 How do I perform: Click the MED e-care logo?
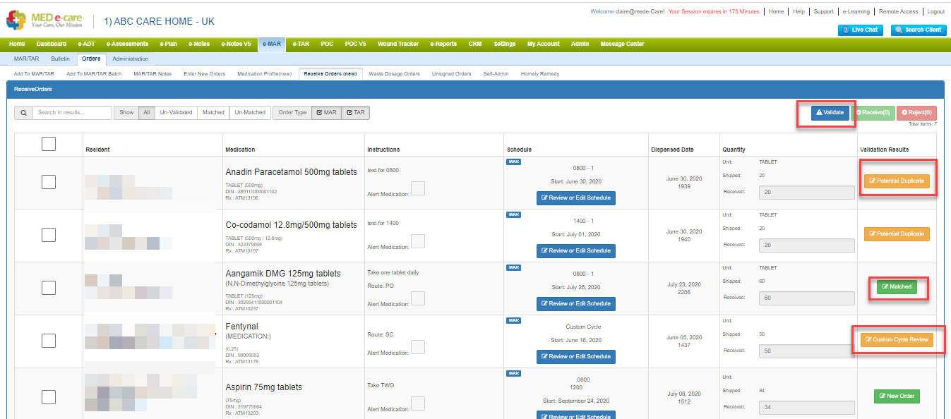tap(46, 19)
